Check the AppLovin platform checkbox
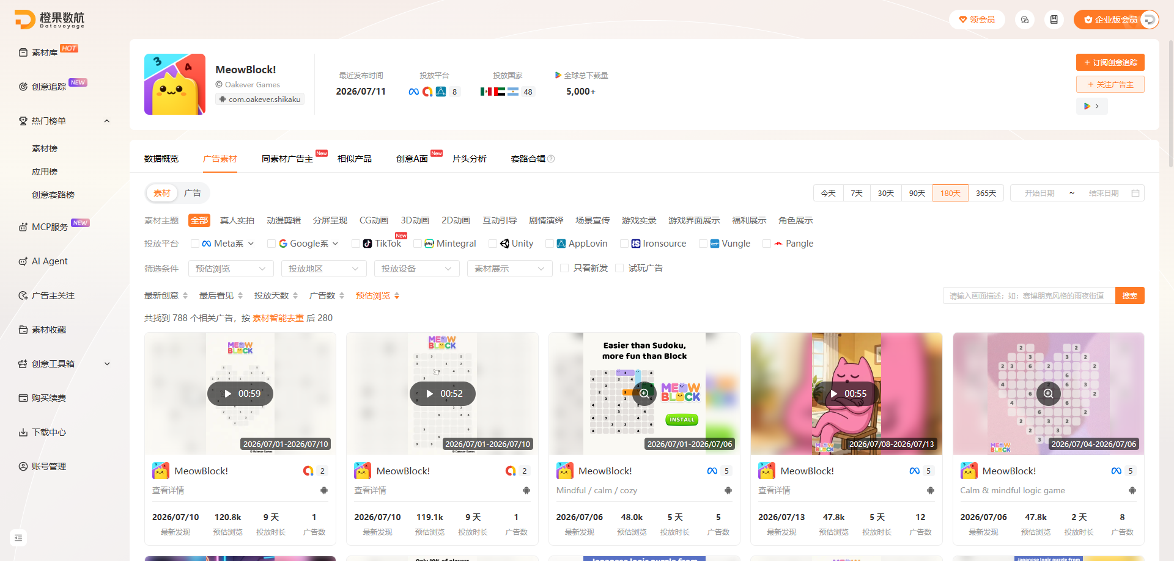1174x561 pixels. pyautogui.click(x=550, y=244)
